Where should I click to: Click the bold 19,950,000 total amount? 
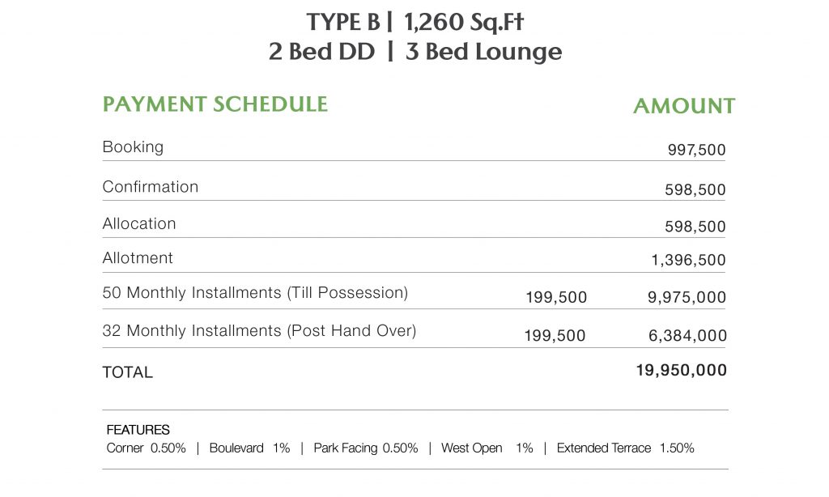tap(682, 371)
